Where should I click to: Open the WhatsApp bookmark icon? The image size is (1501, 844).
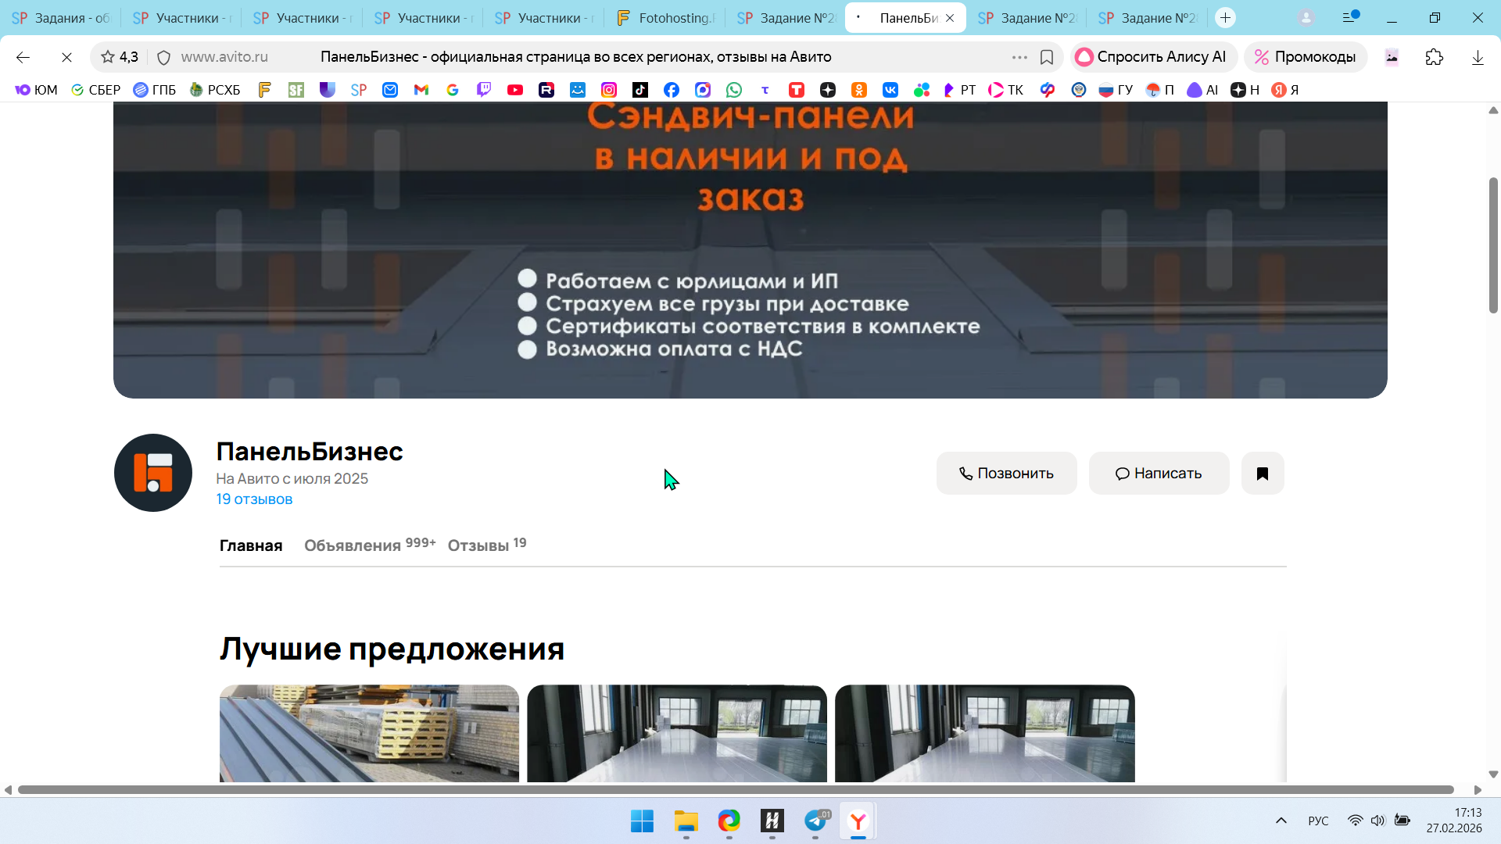pos(733,90)
